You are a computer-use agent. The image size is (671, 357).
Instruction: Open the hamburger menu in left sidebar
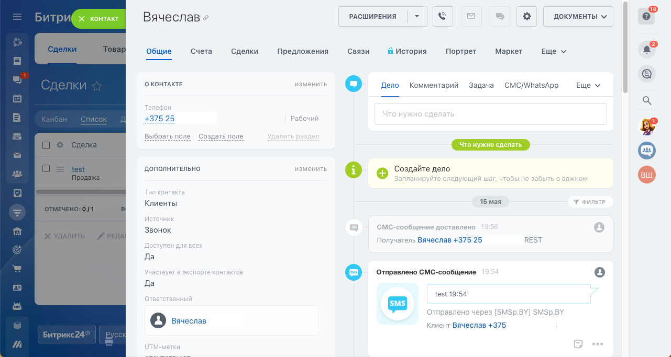pos(17,17)
